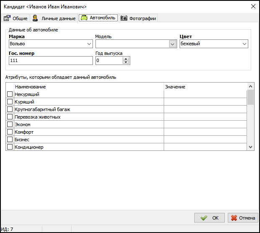Check the Перевозка животных checkbox
260x233 pixels.
[x=10, y=117]
